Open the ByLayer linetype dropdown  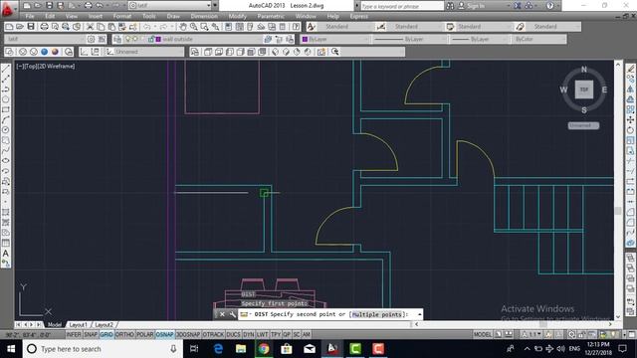pyautogui.click(x=409, y=39)
